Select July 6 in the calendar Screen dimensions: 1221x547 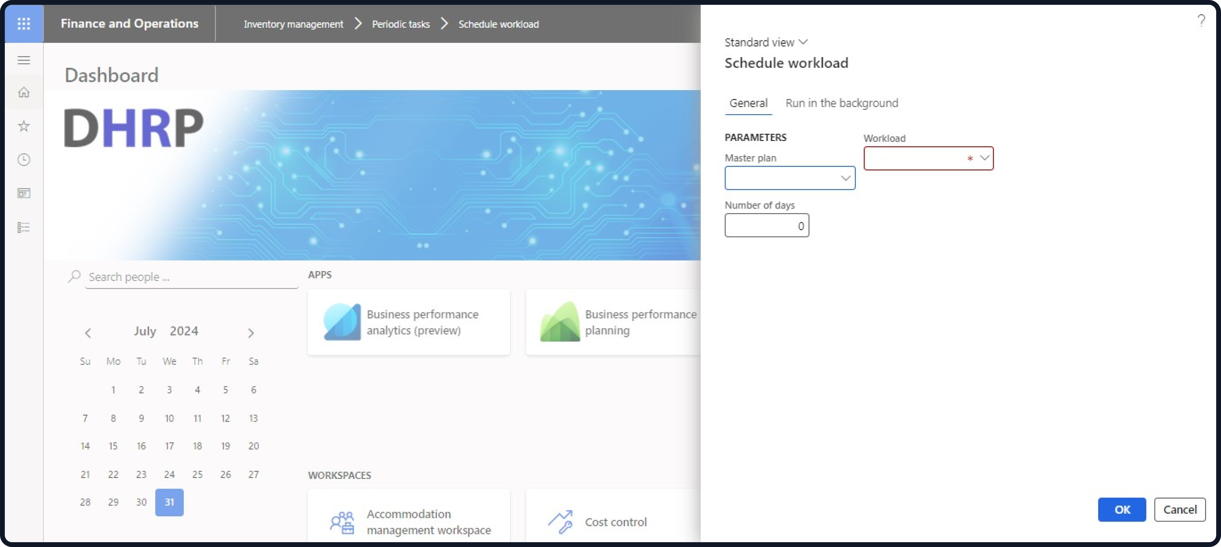(253, 389)
